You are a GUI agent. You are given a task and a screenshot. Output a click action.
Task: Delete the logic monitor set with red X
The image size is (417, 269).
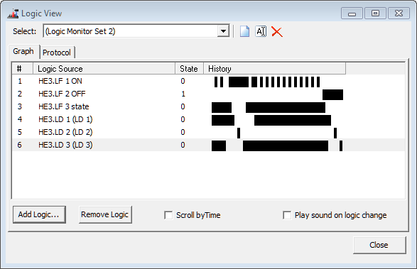277,32
